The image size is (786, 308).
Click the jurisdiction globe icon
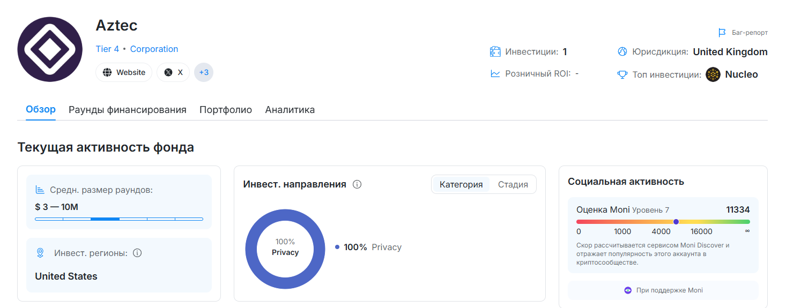tap(622, 52)
